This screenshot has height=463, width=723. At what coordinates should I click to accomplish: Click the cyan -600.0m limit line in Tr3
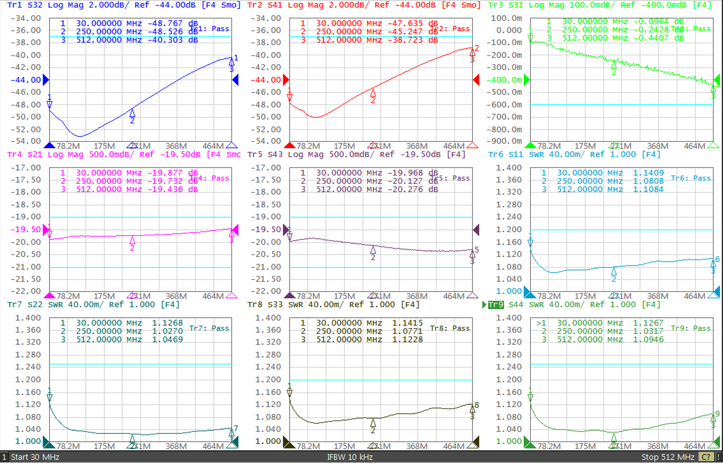click(x=622, y=105)
